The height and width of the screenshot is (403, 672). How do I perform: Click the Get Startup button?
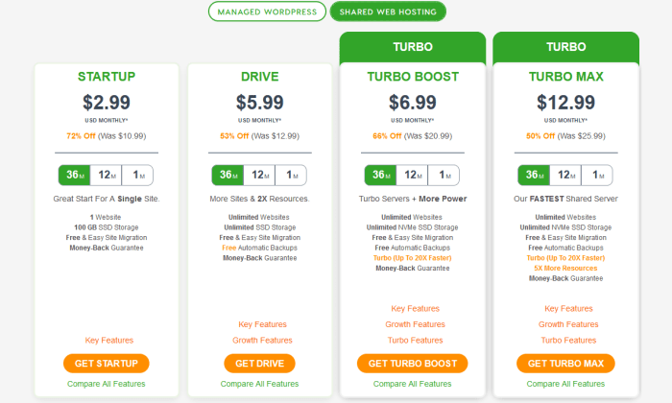pyautogui.click(x=107, y=363)
